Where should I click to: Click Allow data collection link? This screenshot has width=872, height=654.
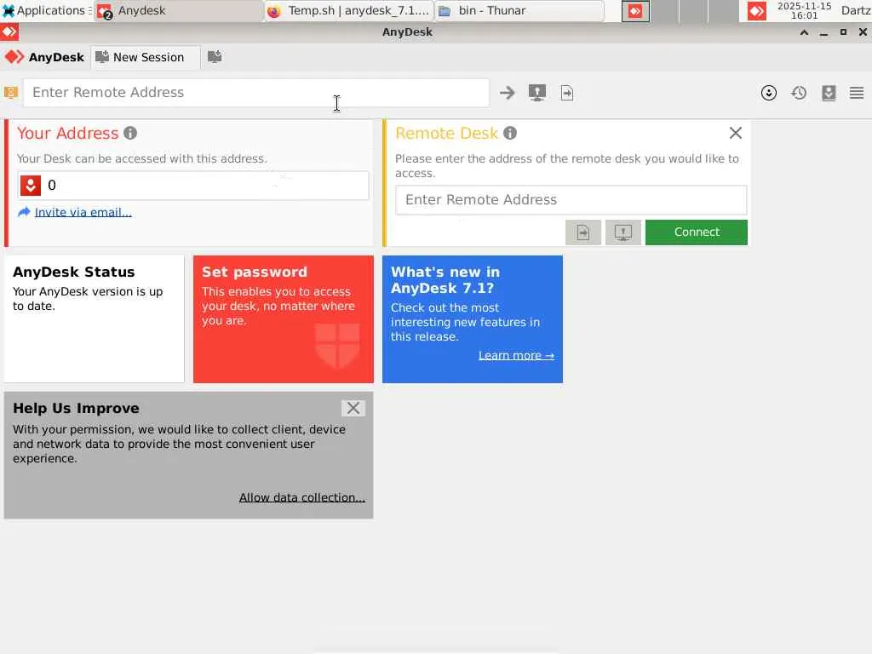(302, 497)
